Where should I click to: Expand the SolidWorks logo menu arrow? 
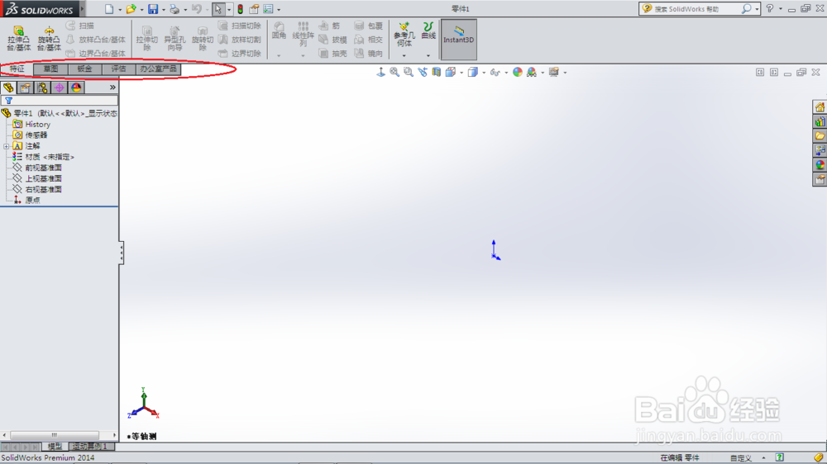[x=82, y=9]
